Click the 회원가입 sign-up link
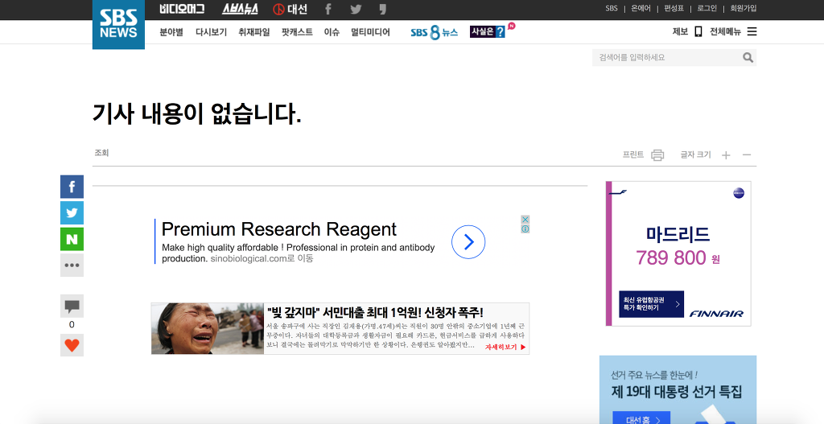The height and width of the screenshot is (424, 824). pyautogui.click(x=743, y=8)
